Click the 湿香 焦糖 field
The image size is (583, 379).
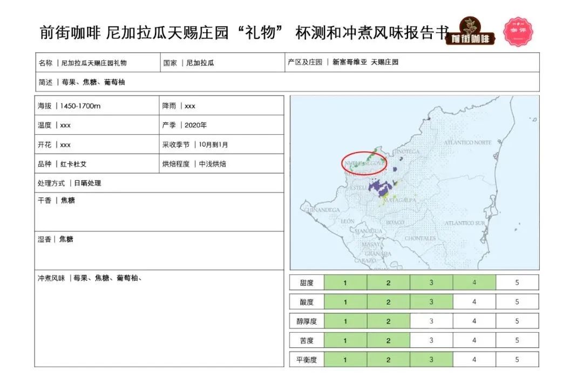[x=159, y=251]
